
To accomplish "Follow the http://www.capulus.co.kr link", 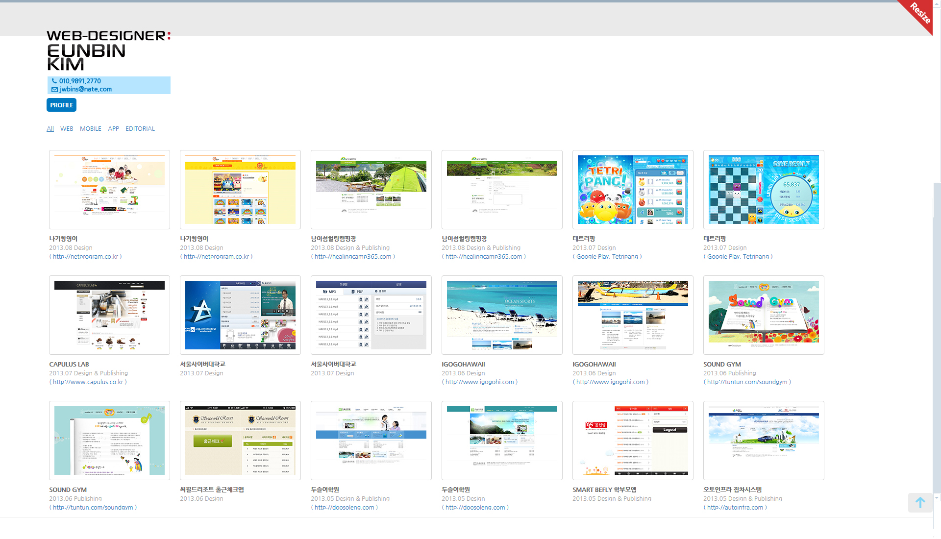I will tap(88, 382).
